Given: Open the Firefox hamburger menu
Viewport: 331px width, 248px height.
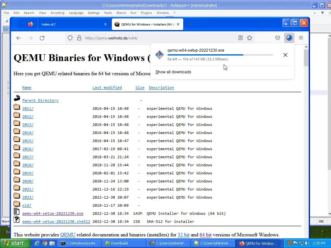Looking at the screenshot, I should tap(301, 38).
